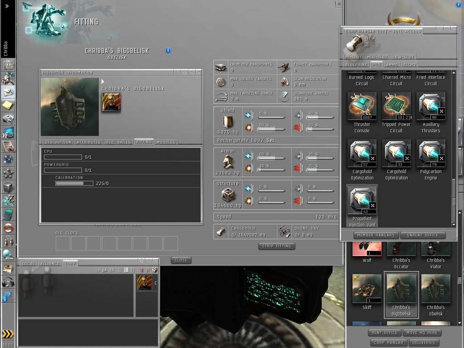Open the chat channels icon
Viewport: 464px width, 348px height.
coord(8,242)
